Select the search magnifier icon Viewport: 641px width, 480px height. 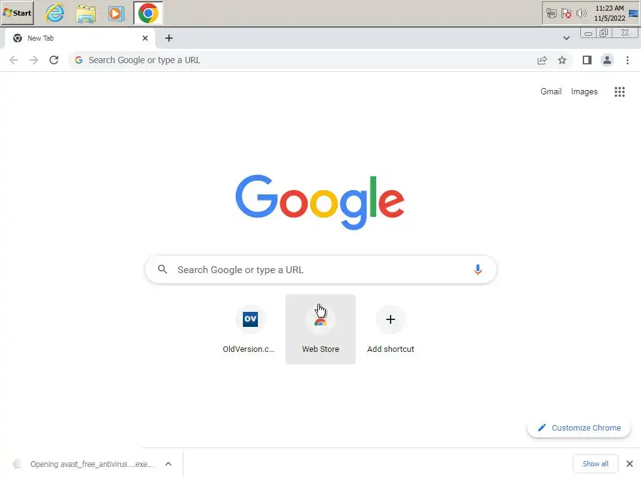tap(162, 269)
